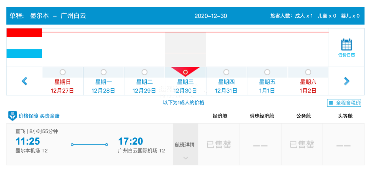Screen dimensions: 367x182
Task: Expand 航班详情 flight details
Action: 185,145
